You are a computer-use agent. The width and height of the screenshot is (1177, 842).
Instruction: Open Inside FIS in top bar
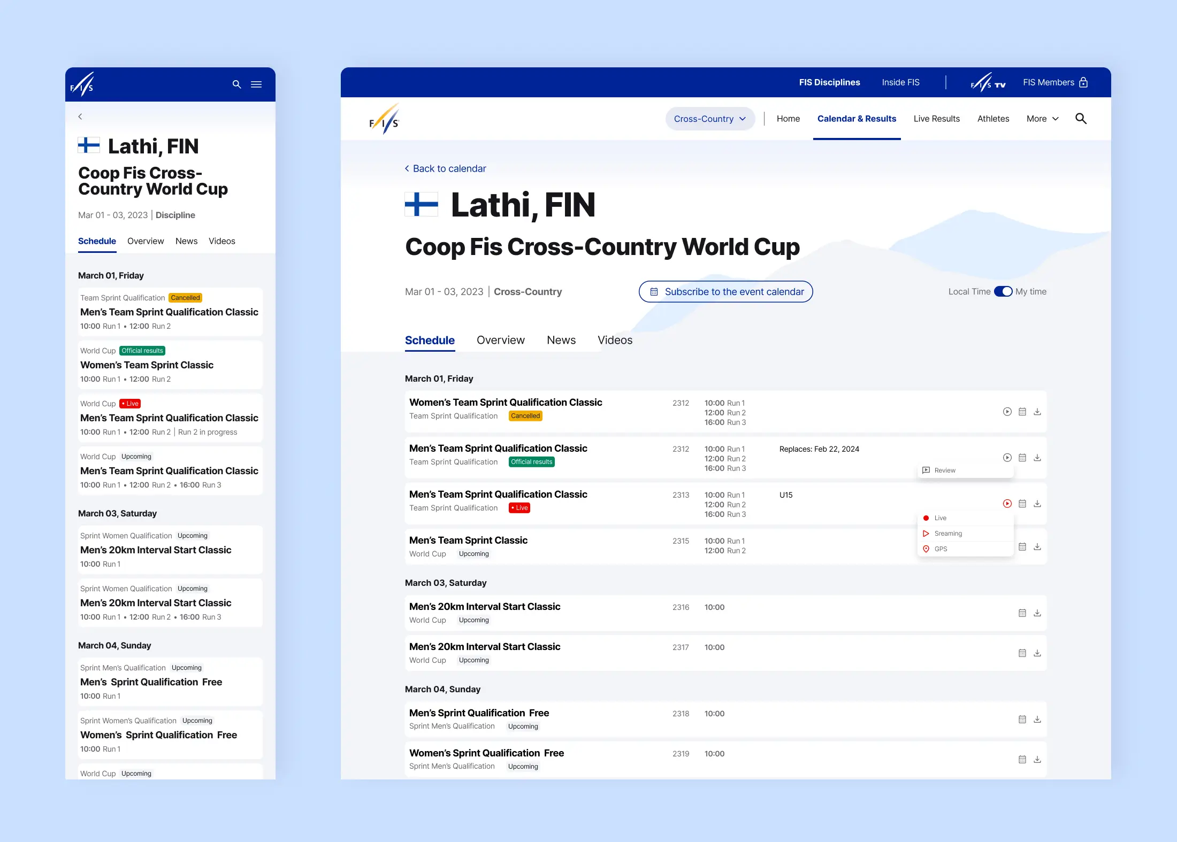[900, 82]
